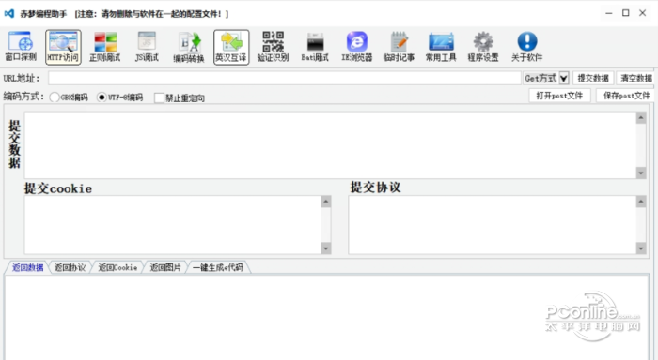The image size is (658, 360).
Task: Open the 窗口探测 window probe tool
Action: click(x=21, y=47)
